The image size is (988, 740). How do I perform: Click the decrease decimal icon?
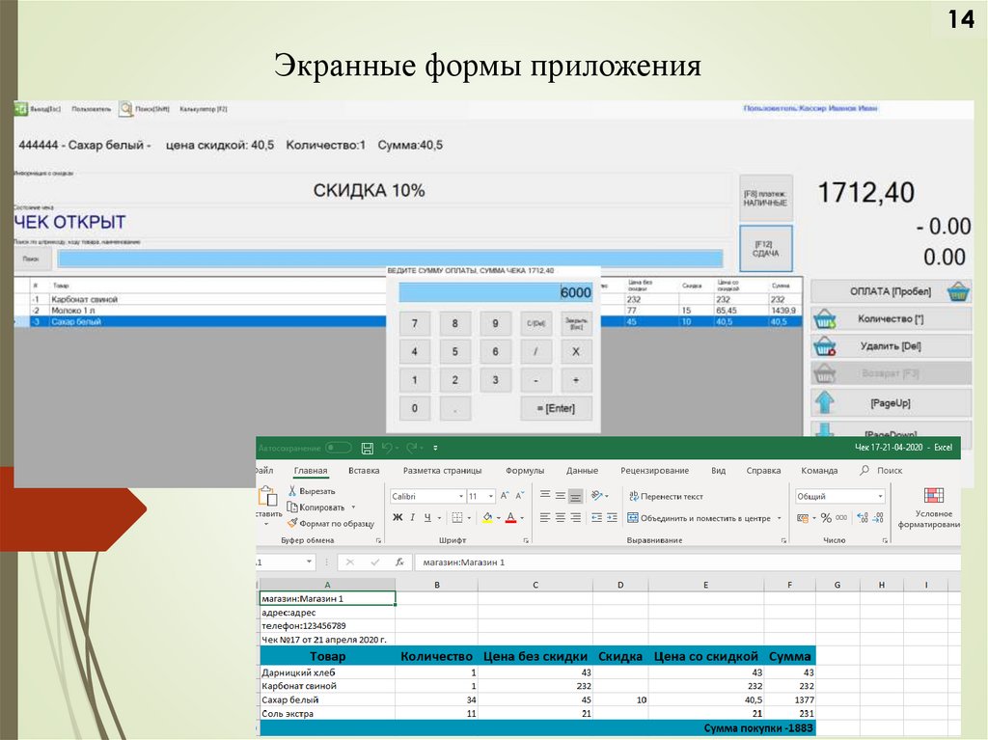878,518
